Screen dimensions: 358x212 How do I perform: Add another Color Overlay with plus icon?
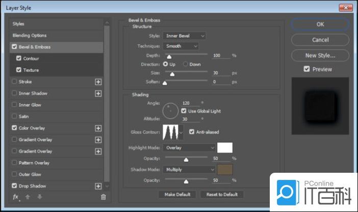98,128
